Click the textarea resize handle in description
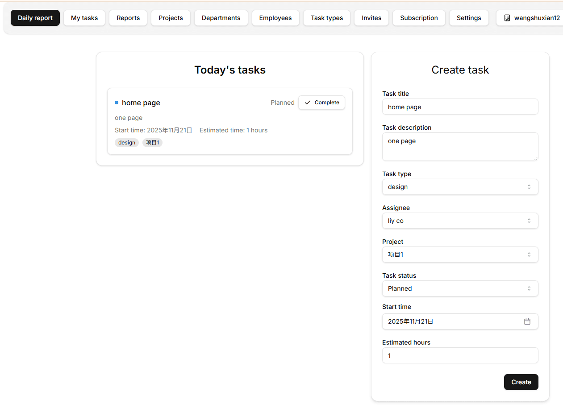 (x=535, y=158)
